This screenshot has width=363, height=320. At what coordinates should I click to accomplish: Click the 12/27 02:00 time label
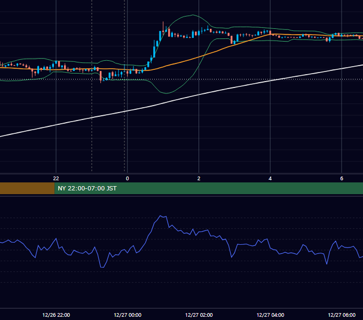199,315
